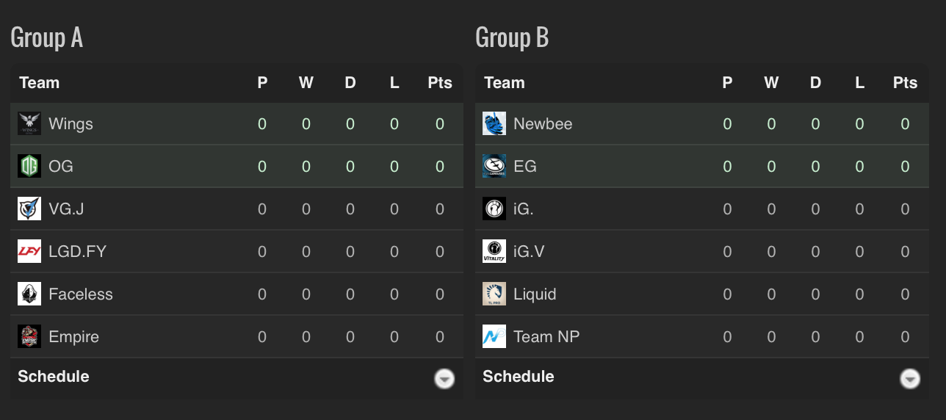Image resolution: width=946 pixels, height=420 pixels.
Task: Click the Wings team name
Action: coord(71,124)
